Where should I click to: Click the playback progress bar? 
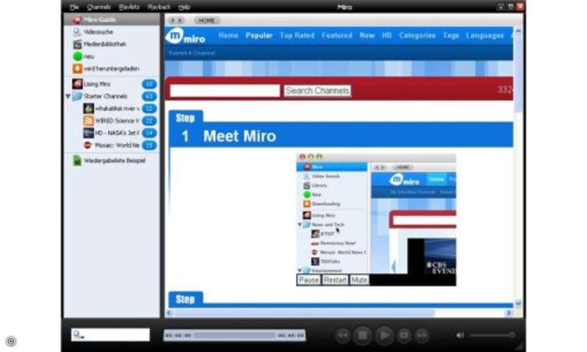click(x=235, y=335)
